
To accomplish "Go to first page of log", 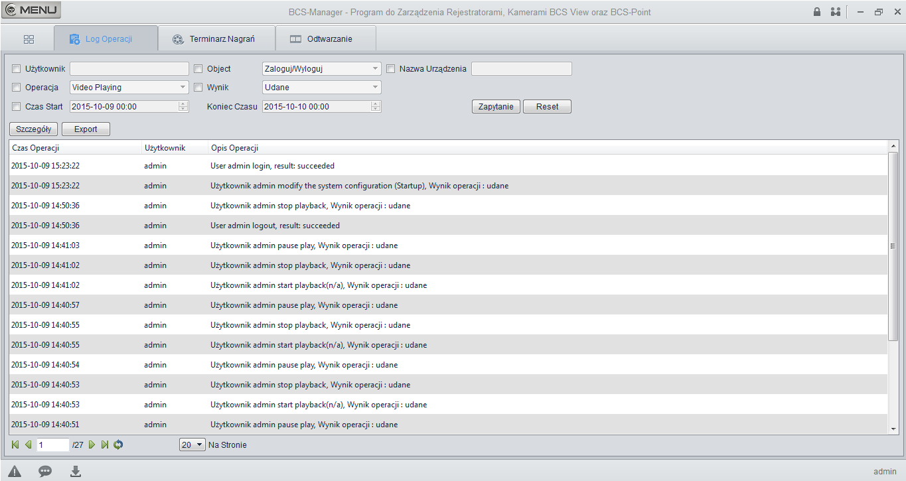I will (x=15, y=445).
